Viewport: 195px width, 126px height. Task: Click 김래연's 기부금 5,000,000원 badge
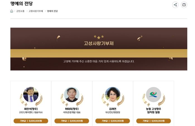coord(113,121)
